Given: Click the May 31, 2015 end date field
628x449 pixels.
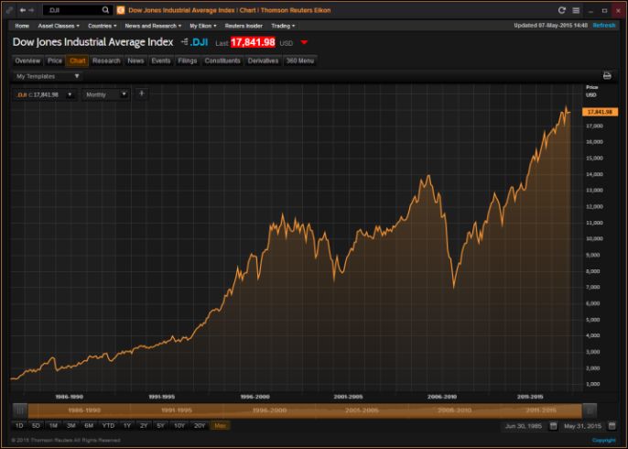Looking at the screenshot, I should click(x=582, y=426).
